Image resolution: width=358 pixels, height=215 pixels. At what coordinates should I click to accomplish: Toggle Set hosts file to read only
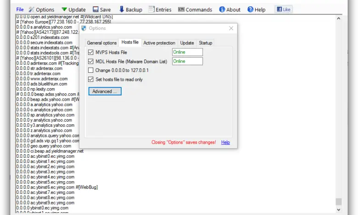click(90, 80)
